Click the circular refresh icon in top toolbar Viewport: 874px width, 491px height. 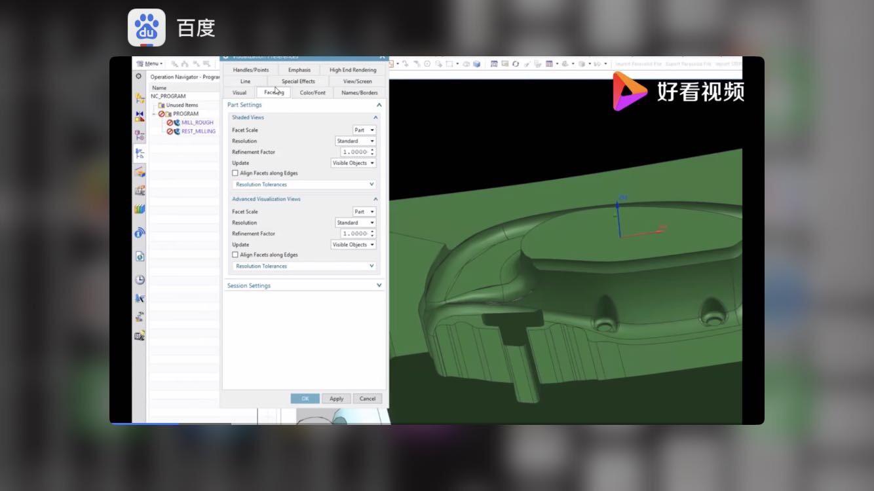point(516,64)
